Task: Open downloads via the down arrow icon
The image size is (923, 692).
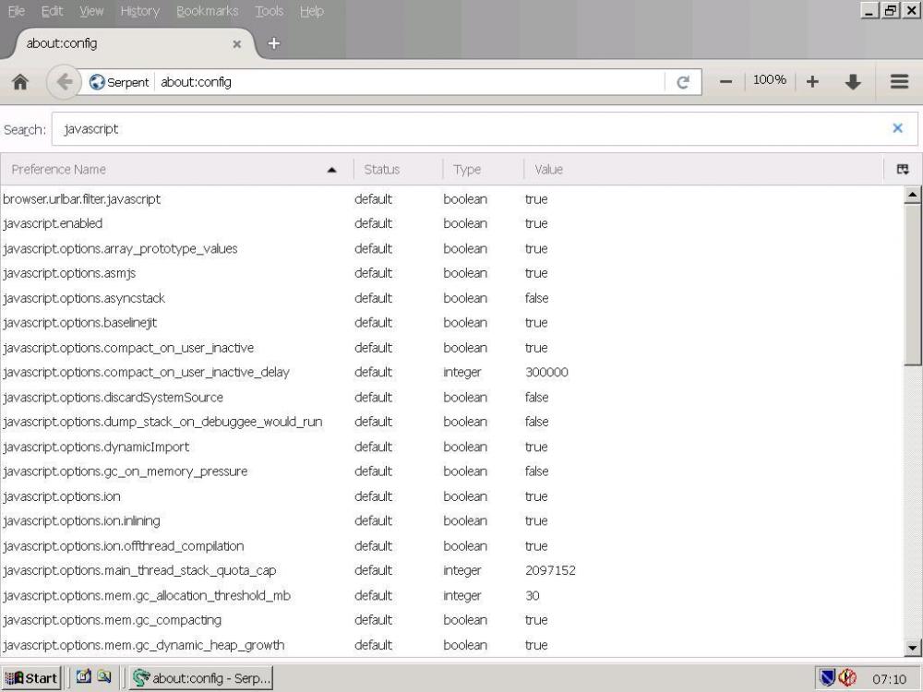Action: click(854, 81)
